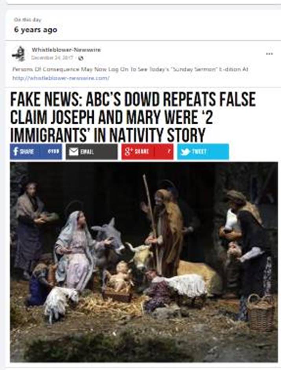Viewport: 281px width, 370px height.
Task: Click the "On this day" label
Action: pos(28,20)
